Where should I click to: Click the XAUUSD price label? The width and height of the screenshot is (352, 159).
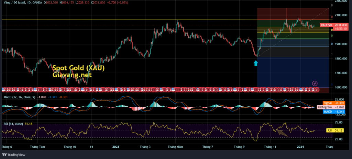pyautogui.click(x=326, y=25)
